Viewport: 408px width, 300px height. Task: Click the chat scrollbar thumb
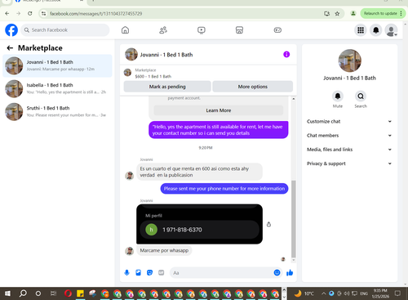coord(294,219)
